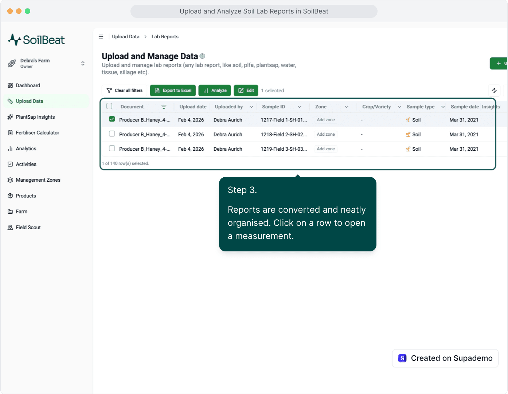
Task: Click the Analyze button
Action: click(215, 90)
